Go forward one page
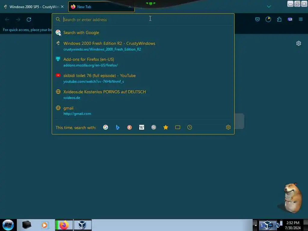 click(18, 20)
